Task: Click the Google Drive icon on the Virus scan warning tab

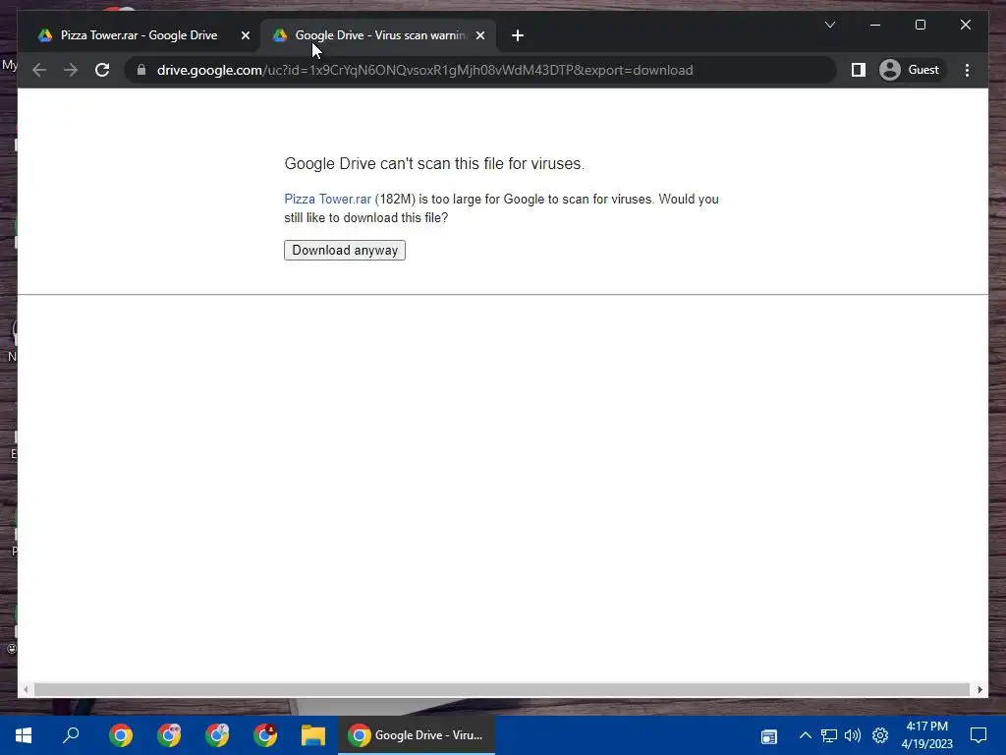Action: [x=280, y=35]
